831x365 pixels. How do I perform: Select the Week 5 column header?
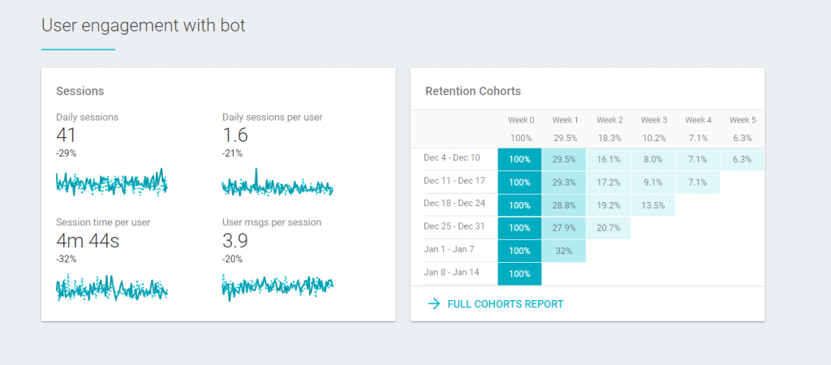(x=743, y=120)
